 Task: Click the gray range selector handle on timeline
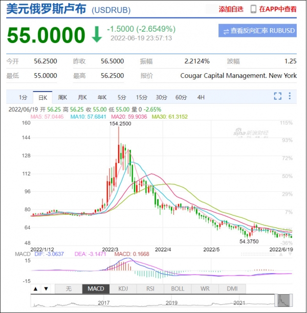(x=283, y=300)
